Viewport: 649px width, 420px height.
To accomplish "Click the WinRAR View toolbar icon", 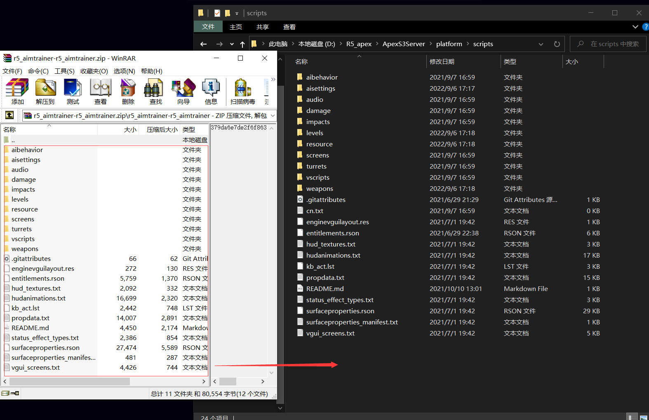I will pyautogui.click(x=100, y=92).
